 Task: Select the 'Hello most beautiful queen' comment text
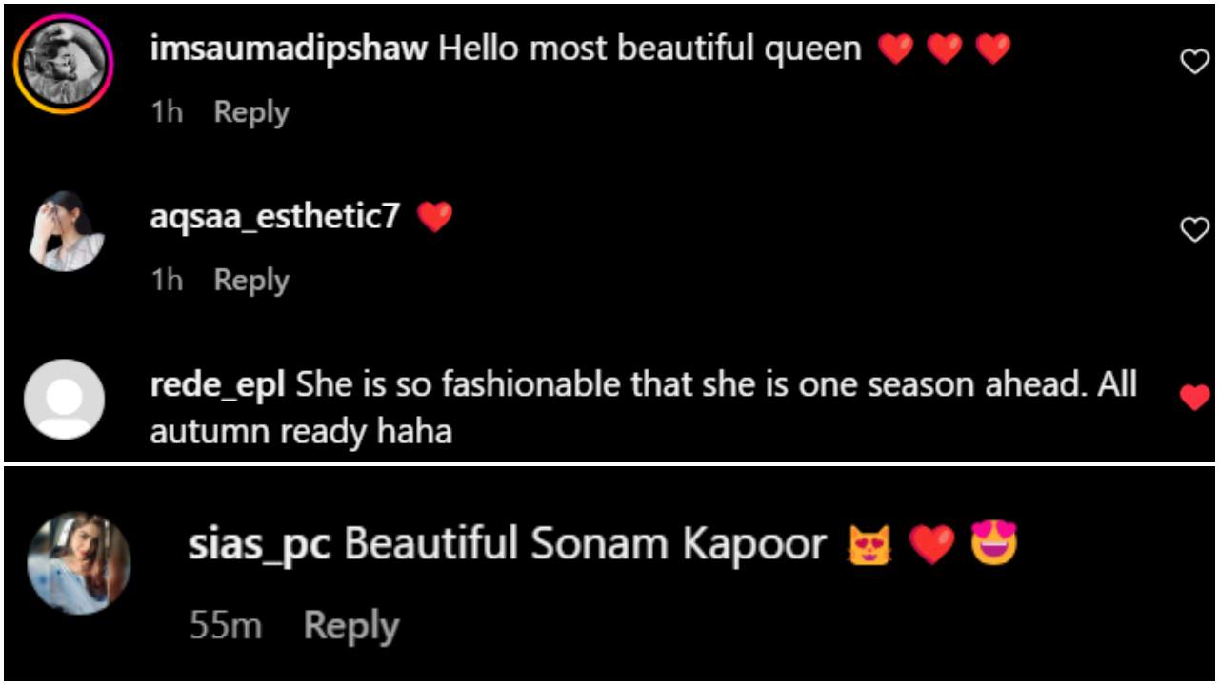click(x=649, y=49)
